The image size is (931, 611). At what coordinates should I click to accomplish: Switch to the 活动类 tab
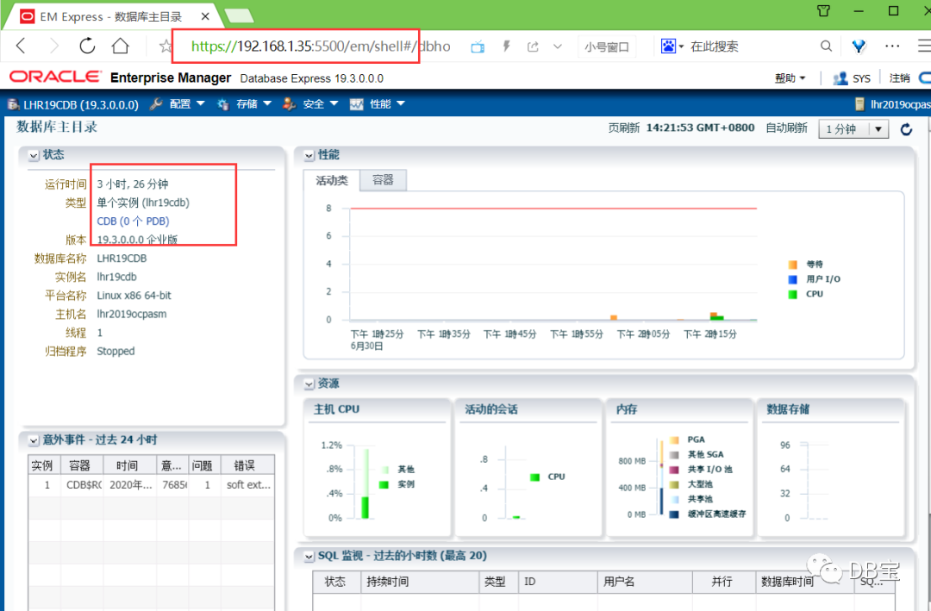pyautogui.click(x=331, y=180)
